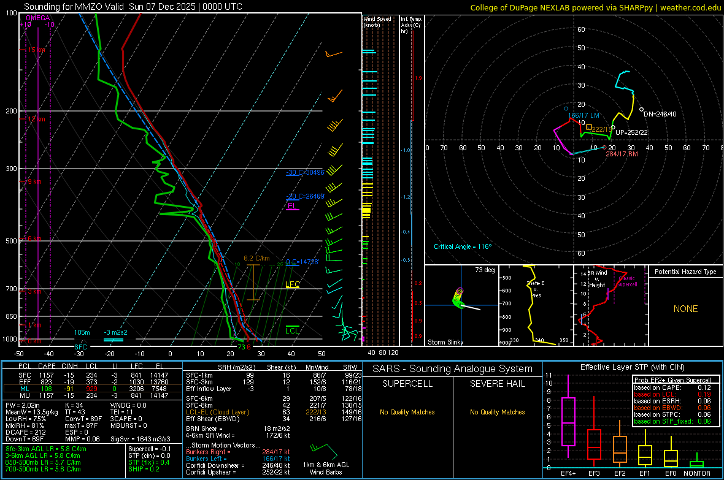Click the 6.2 C/km lapse rate label

256,259
